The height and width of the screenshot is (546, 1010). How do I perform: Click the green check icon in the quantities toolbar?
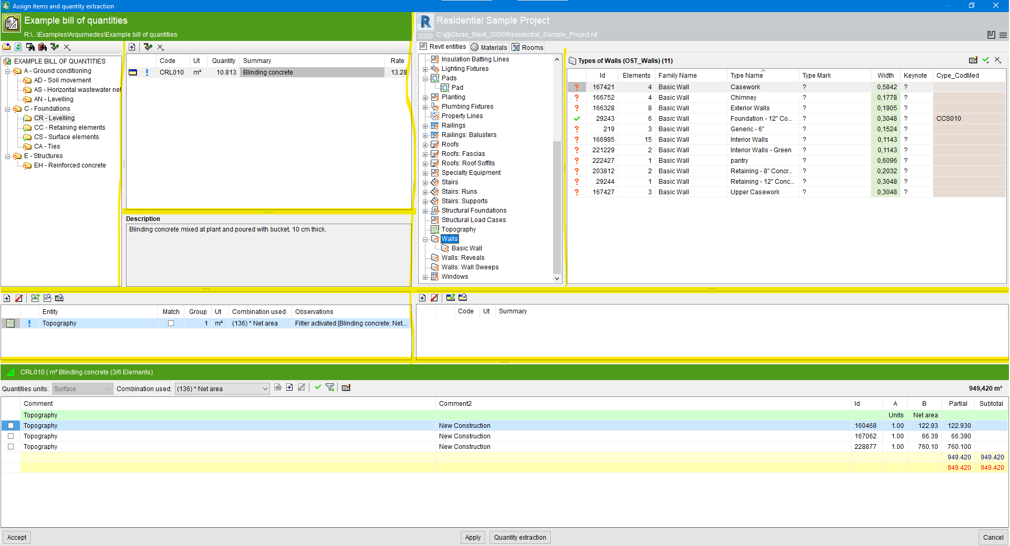coord(318,387)
